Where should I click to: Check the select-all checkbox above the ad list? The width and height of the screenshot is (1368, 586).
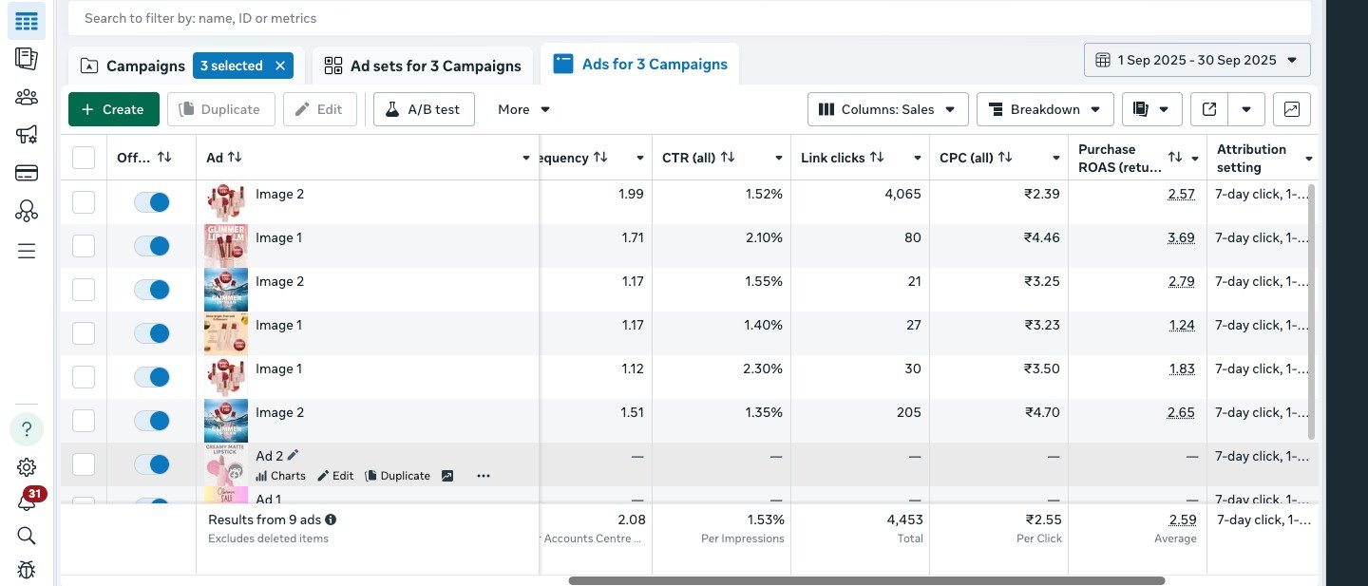tap(84, 158)
